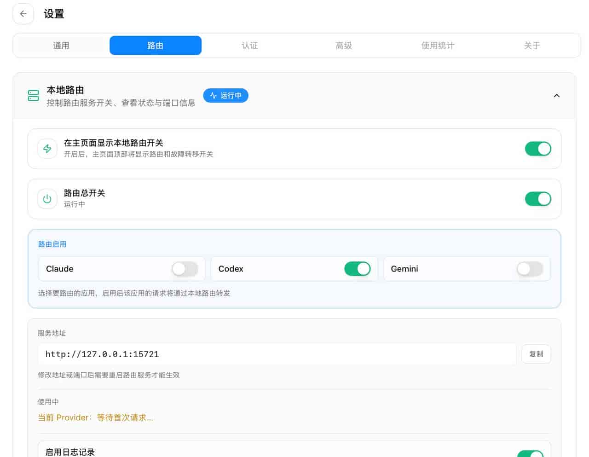Select the 路由 tab

point(156,46)
